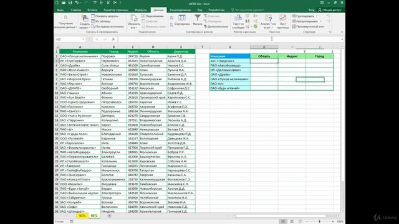Select sheet tab S072
This screenshot has width=399, height=224.
(94, 216)
